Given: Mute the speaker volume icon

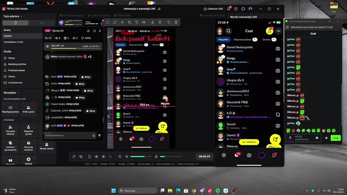Looking at the screenshot, I should point(127,157).
